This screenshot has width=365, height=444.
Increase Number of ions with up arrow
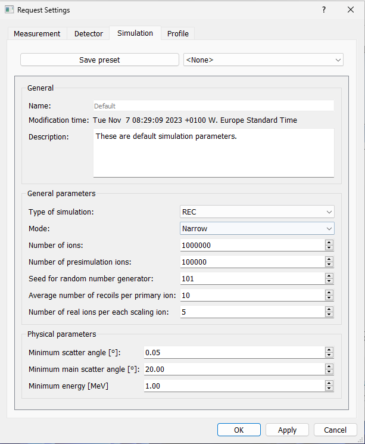[329, 243]
